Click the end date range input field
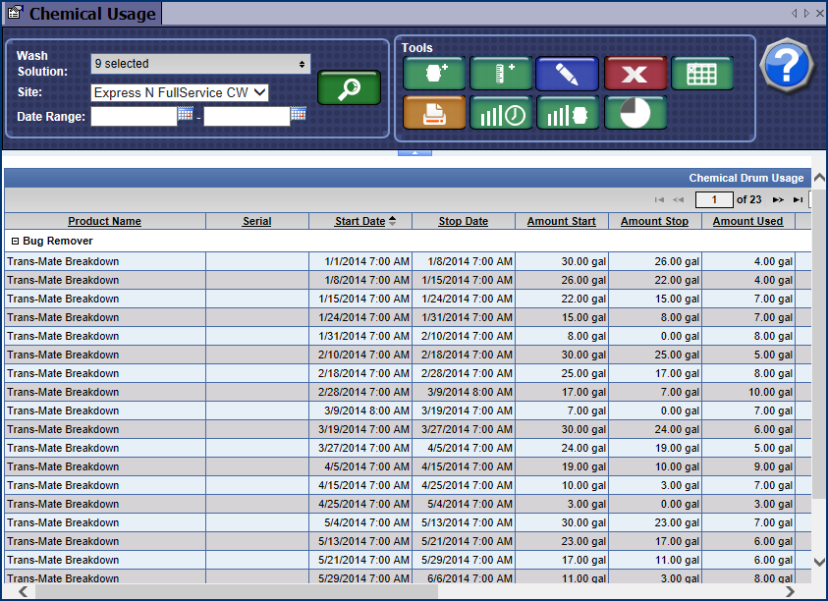The width and height of the screenshot is (828, 601). 246,117
